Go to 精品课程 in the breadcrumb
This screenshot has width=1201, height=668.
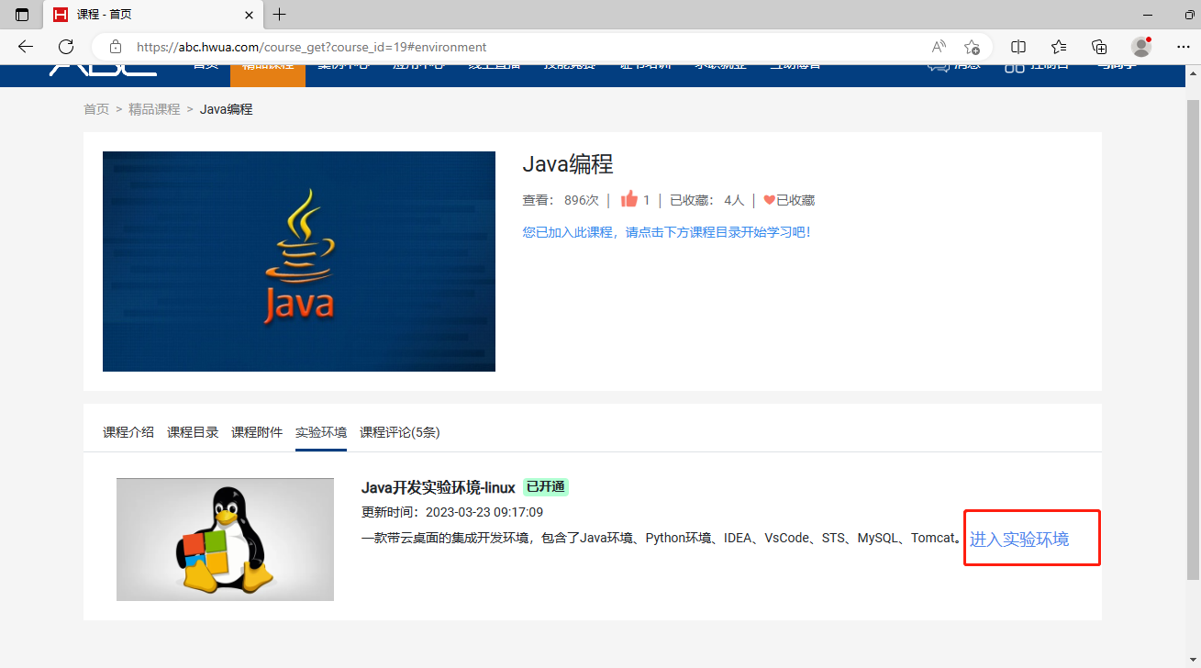click(x=154, y=109)
